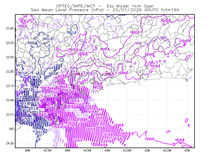Click the chart title 'Eta Model 1km Oper'
Viewport: 210px width, 162px height.
[x=130, y=6]
